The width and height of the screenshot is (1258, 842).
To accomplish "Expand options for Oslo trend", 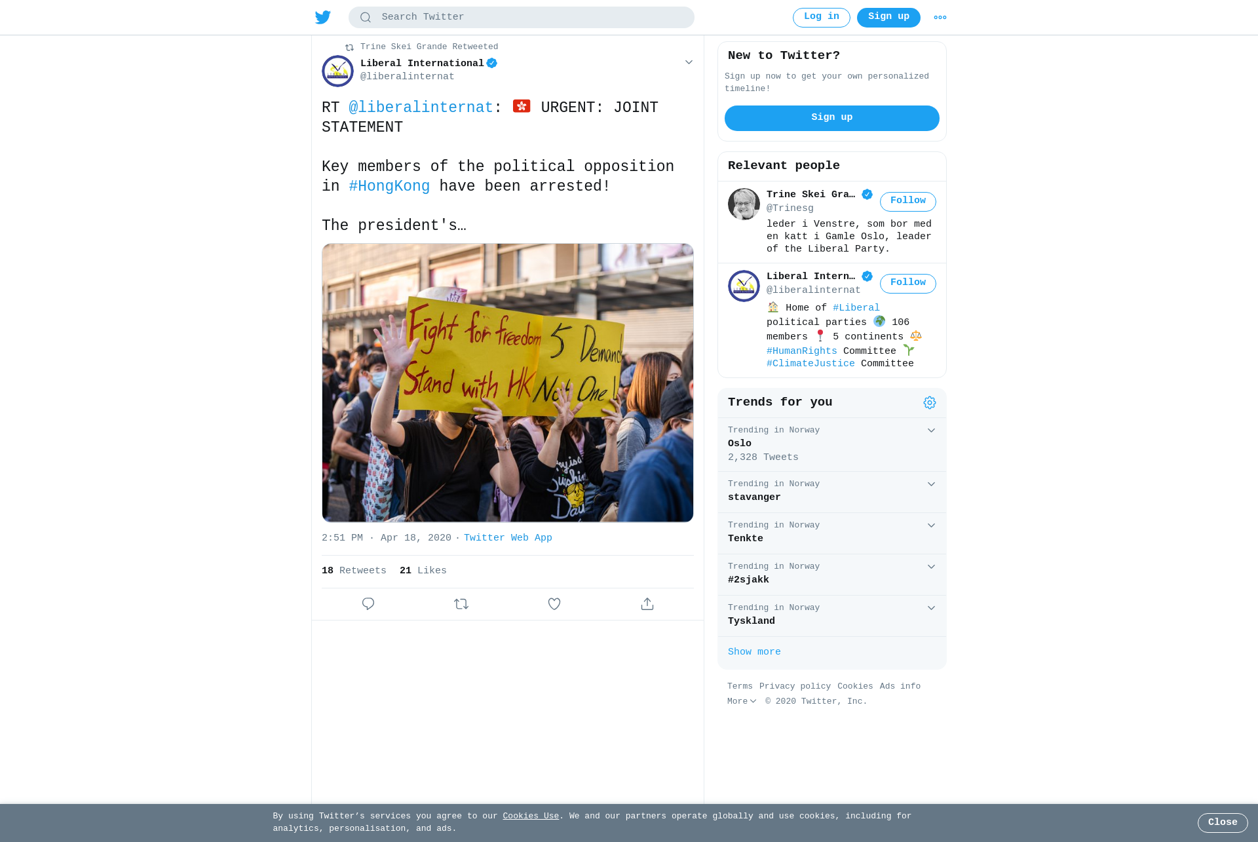I will [931, 431].
